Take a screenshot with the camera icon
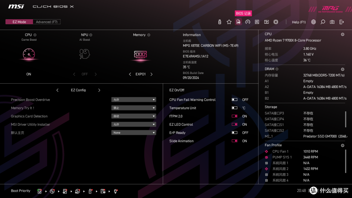352x198 pixels. [x=332, y=22]
